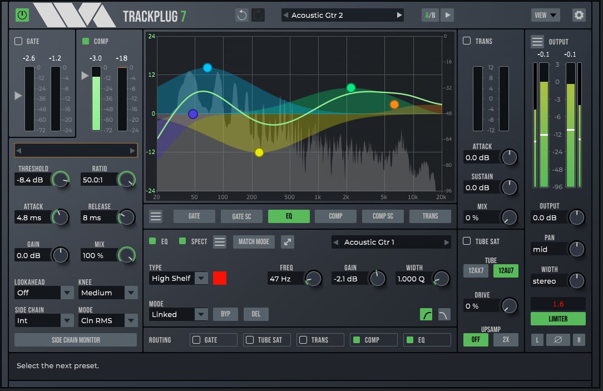Go to previous EQ preset before Acoustic Gtr 1
Viewport: 603px width, 391px height.
pyautogui.click(x=336, y=242)
